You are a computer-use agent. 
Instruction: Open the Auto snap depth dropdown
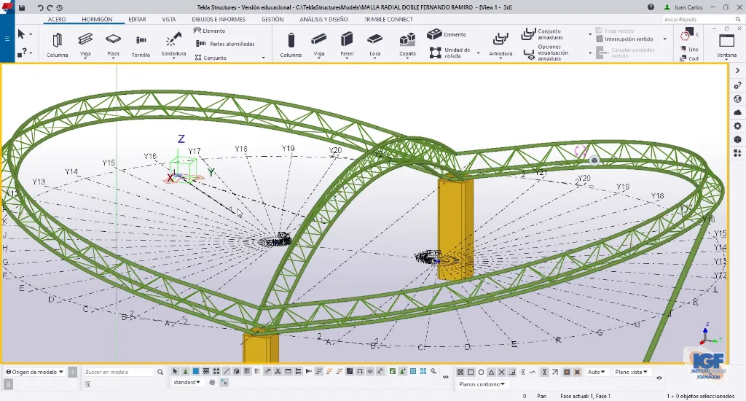(596, 372)
